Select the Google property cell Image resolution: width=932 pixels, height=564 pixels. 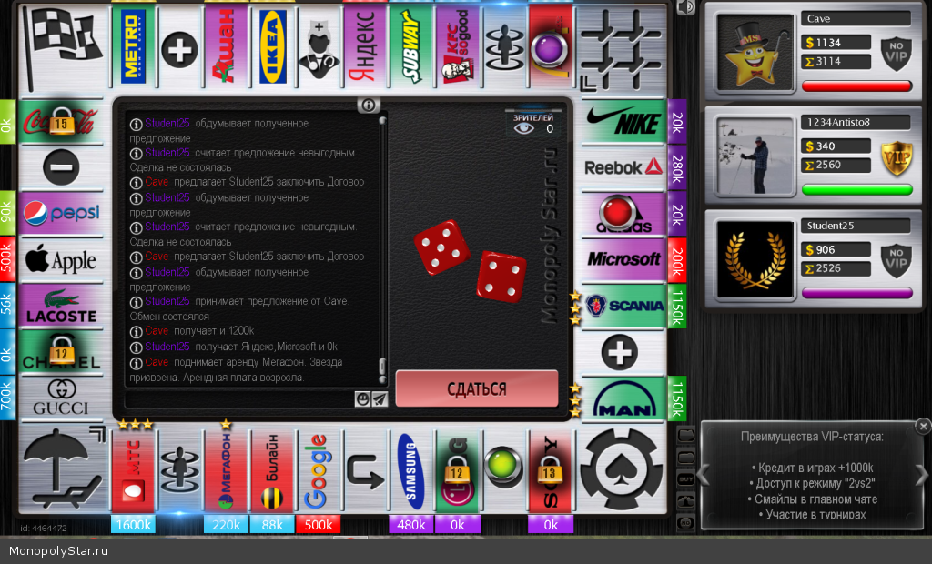click(318, 471)
